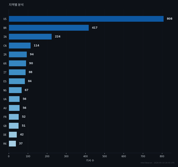Select the CN bar
This screenshot has width=178, height=167.
[x=20, y=46]
